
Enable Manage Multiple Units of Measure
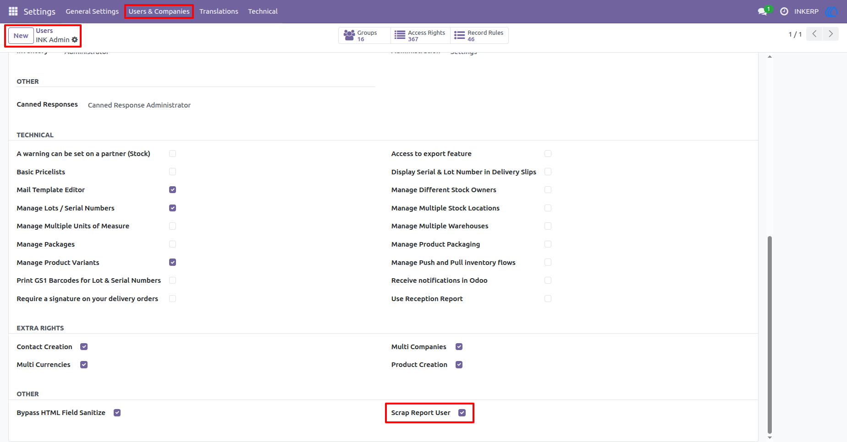172,226
